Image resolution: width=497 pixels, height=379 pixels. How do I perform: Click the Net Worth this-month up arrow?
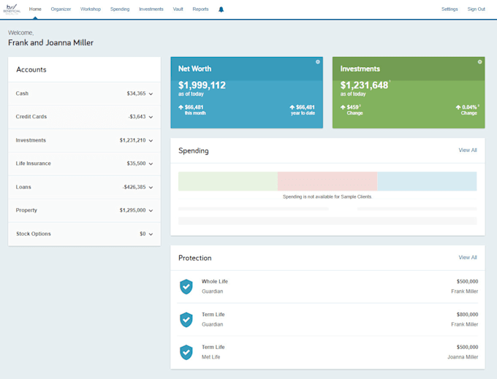point(181,107)
